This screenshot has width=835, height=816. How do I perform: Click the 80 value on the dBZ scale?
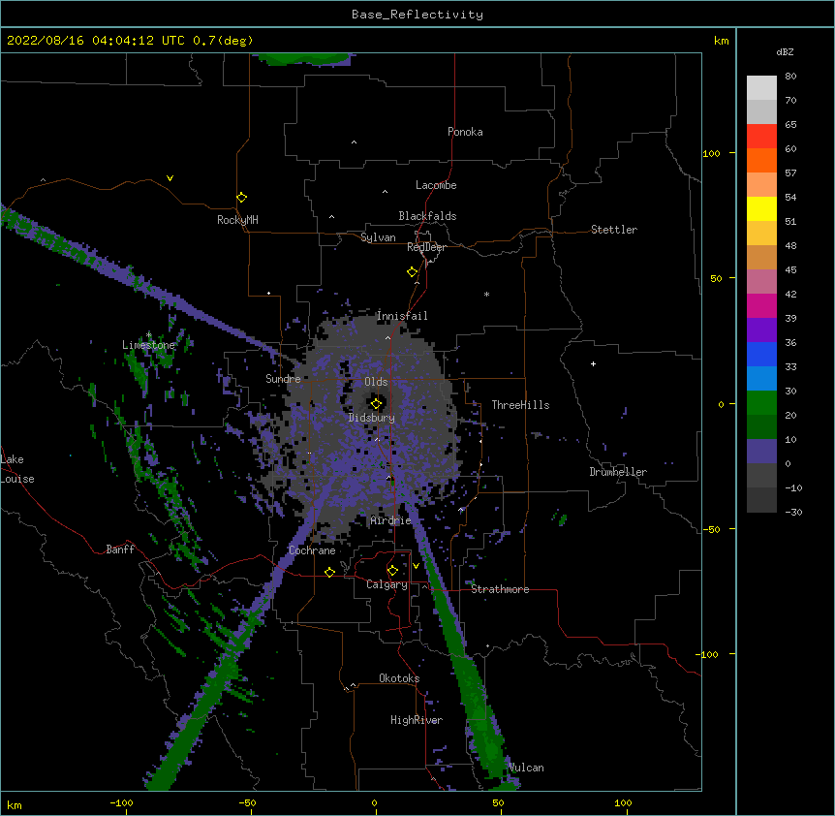790,77
